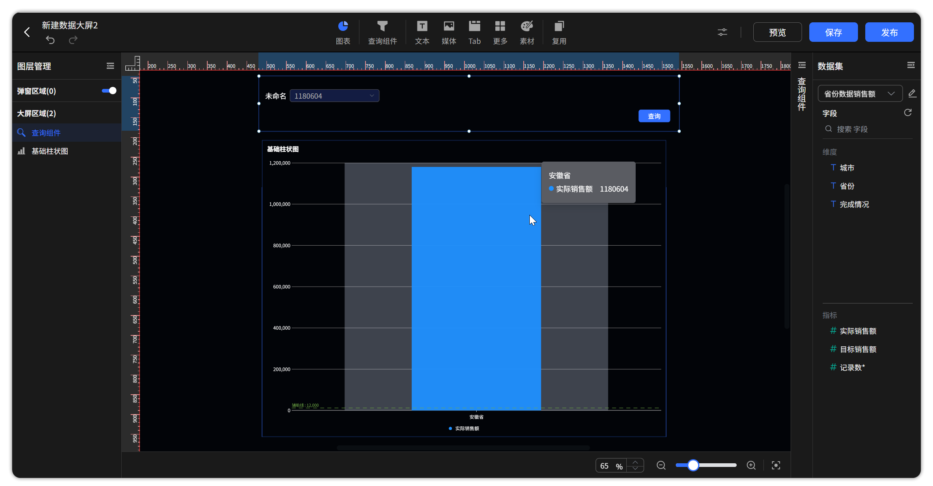
Task: Open the 省份数据销售额 dataset dropdown
Action: [860, 94]
